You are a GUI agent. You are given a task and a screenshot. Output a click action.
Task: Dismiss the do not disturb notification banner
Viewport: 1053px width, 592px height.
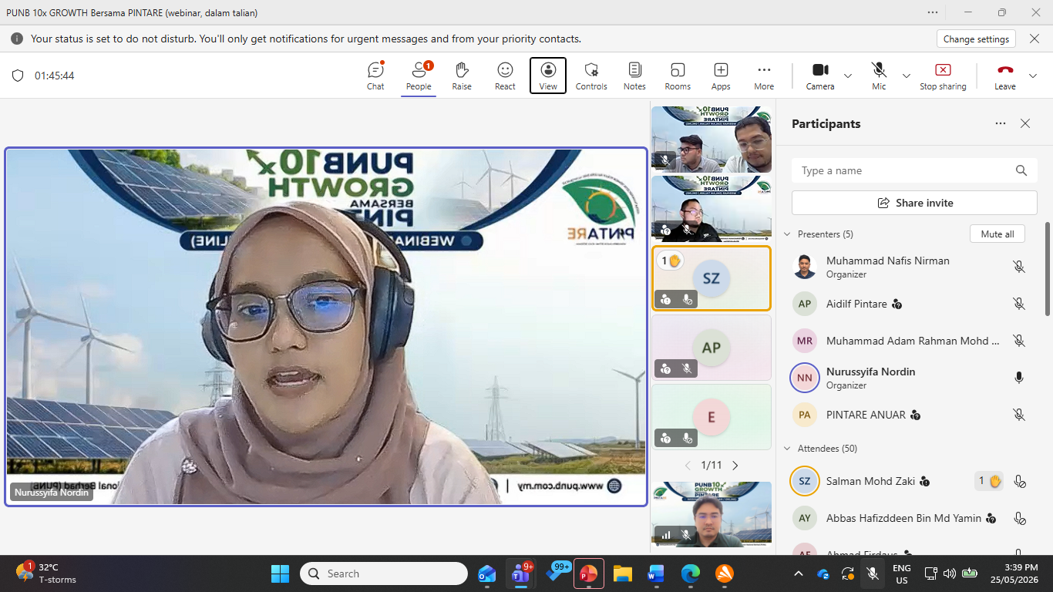click(1035, 39)
